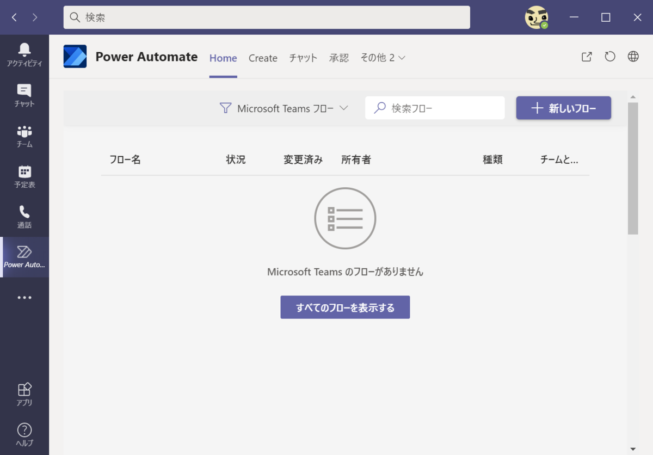Viewport: 653px width, 455px height.
Task: Open the user profile avatar
Action: click(x=536, y=17)
